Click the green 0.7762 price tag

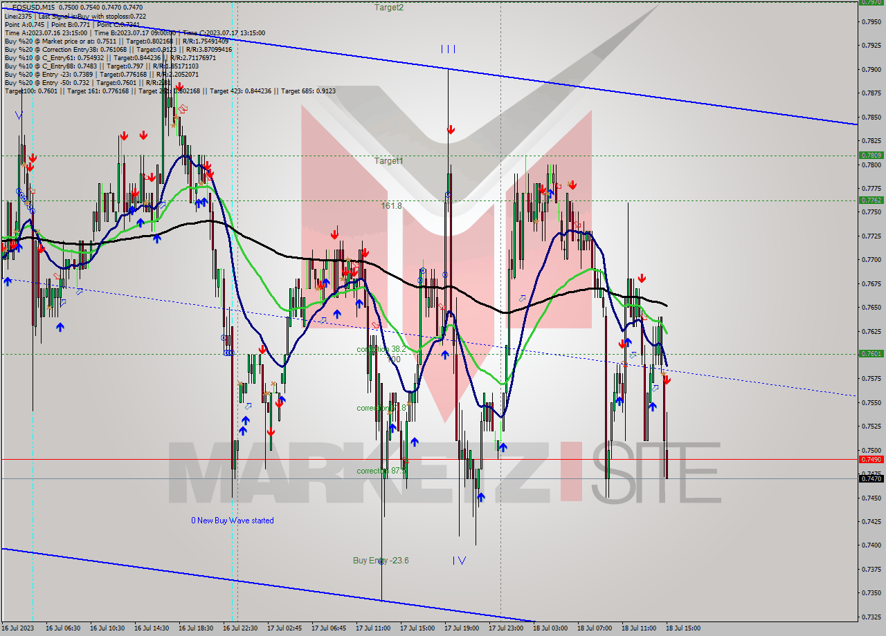[871, 200]
